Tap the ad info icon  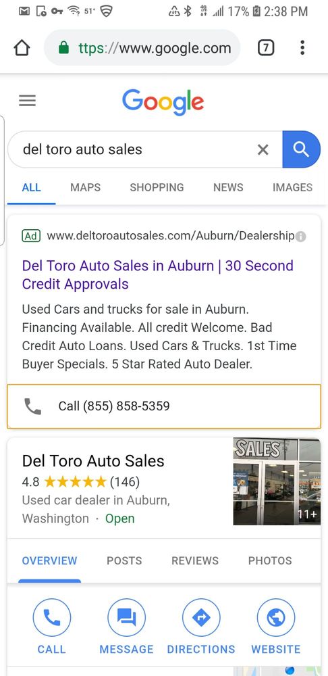tap(301, 236)
